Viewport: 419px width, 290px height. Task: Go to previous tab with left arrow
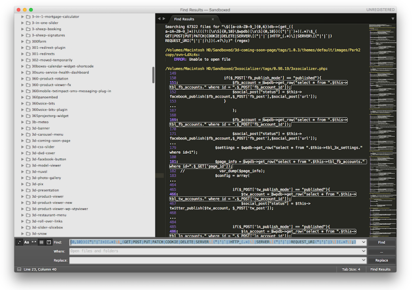(x=159, y=19)
